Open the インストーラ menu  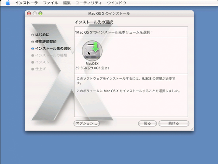pos(27,3)
